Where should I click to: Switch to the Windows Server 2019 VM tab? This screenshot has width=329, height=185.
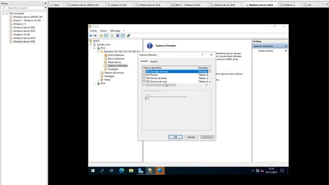(224, 5)
